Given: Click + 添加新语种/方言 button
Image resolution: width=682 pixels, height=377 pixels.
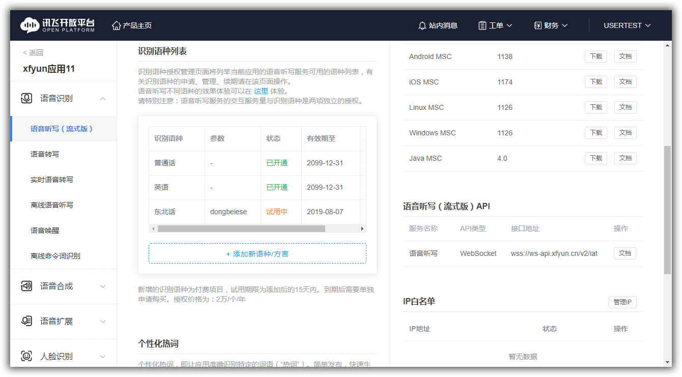Looking at the screenshot, I should 258,253.
